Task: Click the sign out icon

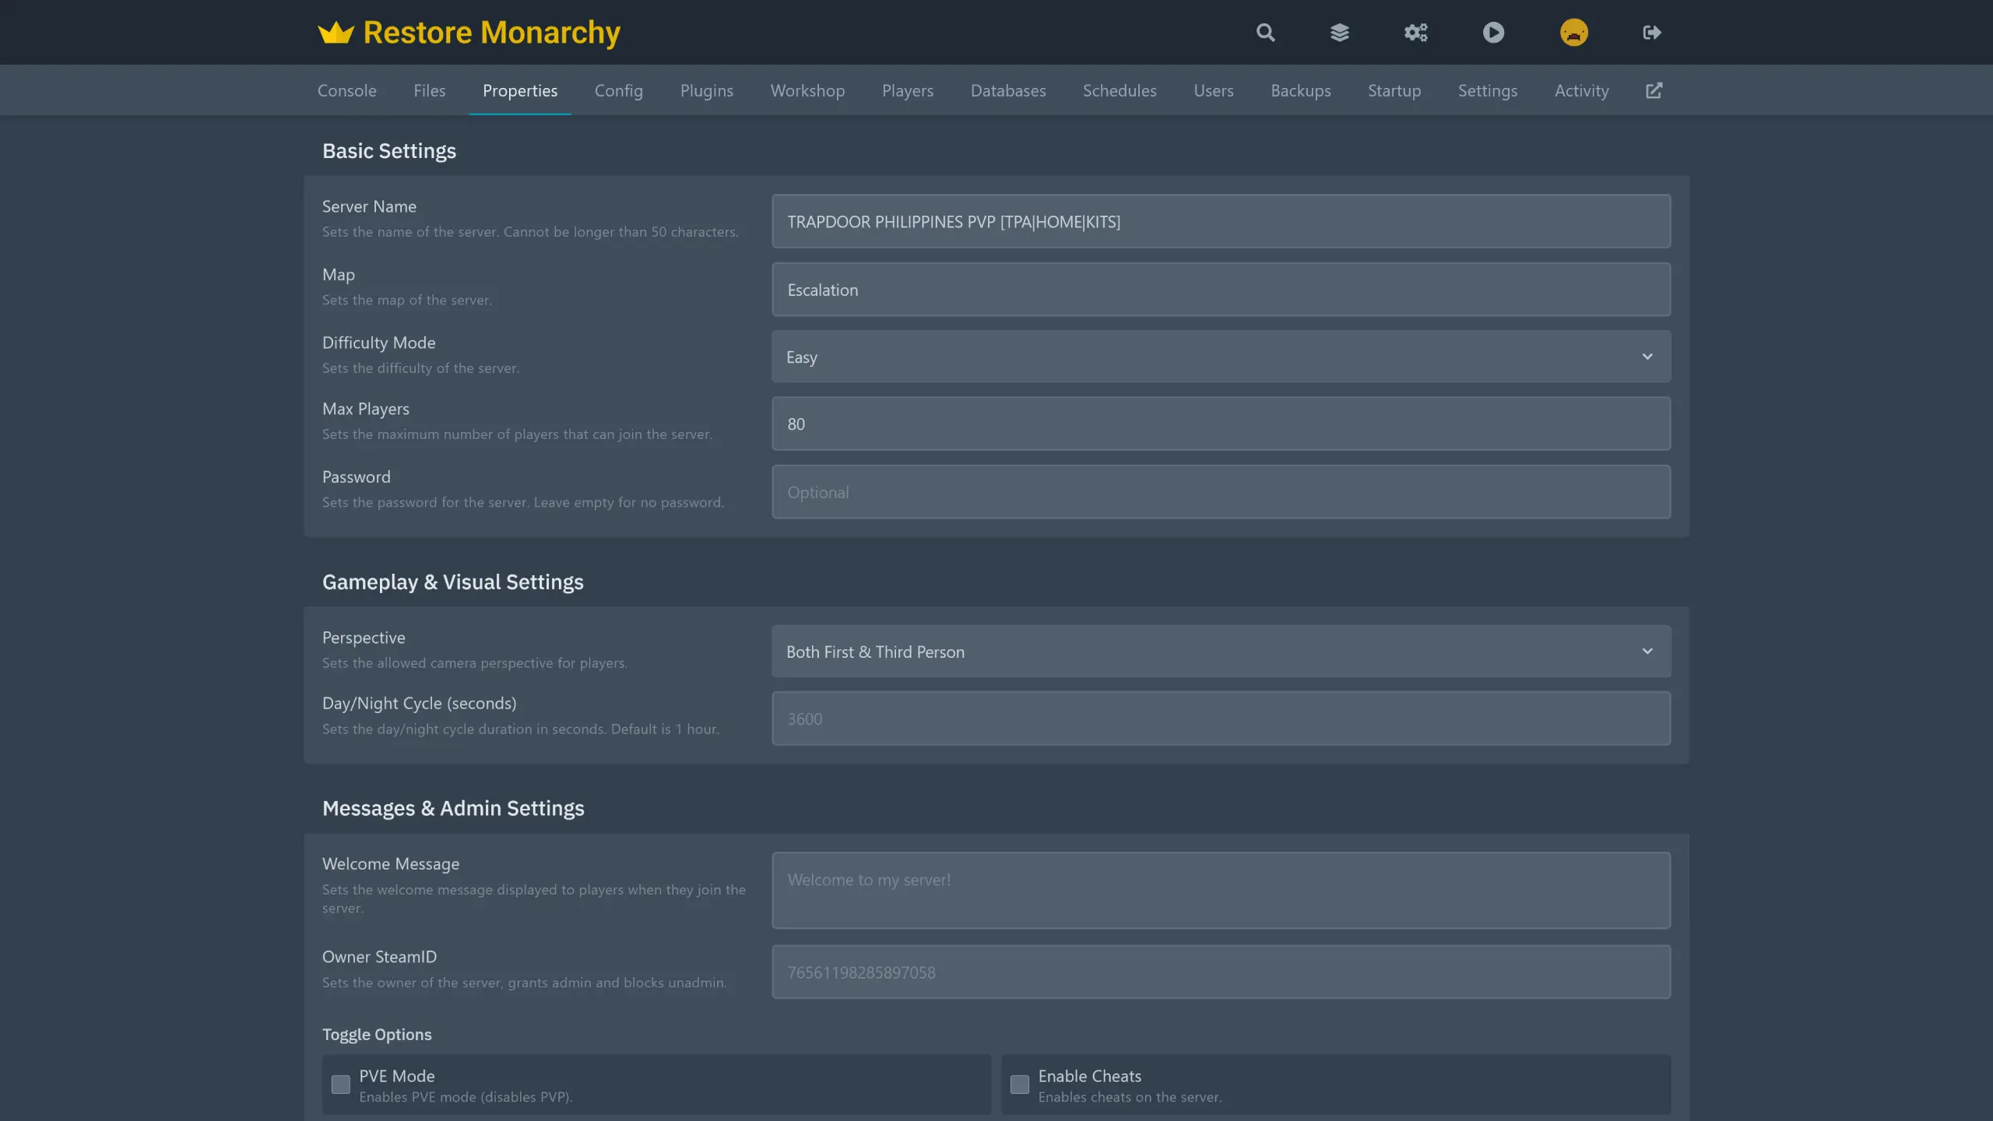Action: coord(1652,32)
